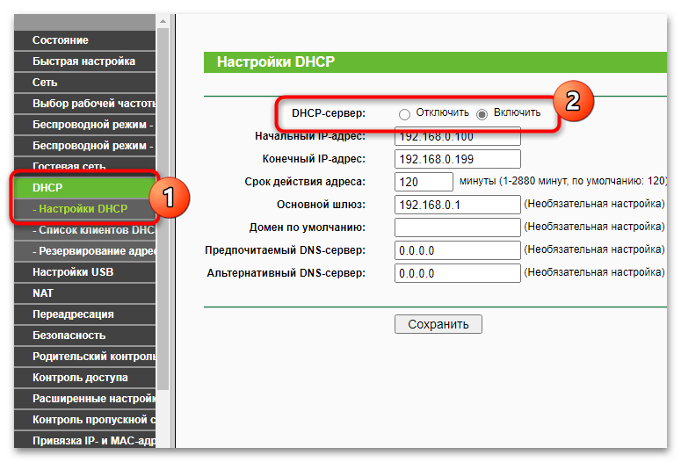Open Резервирование адресов submenu item
This screenshot has height=462, width=681.
tap(84, 251)
